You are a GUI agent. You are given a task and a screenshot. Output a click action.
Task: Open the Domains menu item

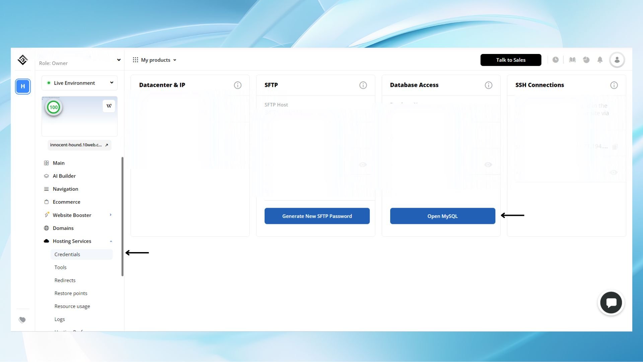click(63, 228)
